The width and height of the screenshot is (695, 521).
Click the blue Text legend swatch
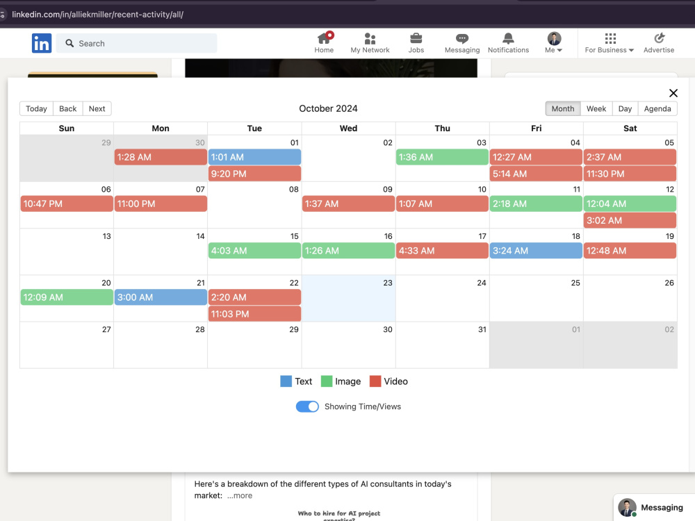coord(286,381)
